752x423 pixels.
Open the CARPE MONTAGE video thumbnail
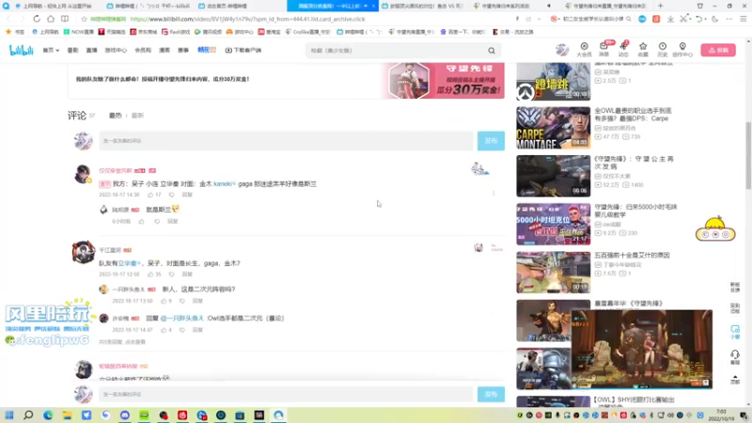(x=553, y=128)
